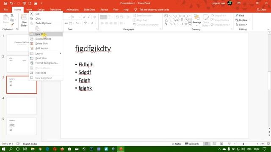
Task: Choose Delete Slide in context menu
Action: pyautogui.click(x=46, y=43)
